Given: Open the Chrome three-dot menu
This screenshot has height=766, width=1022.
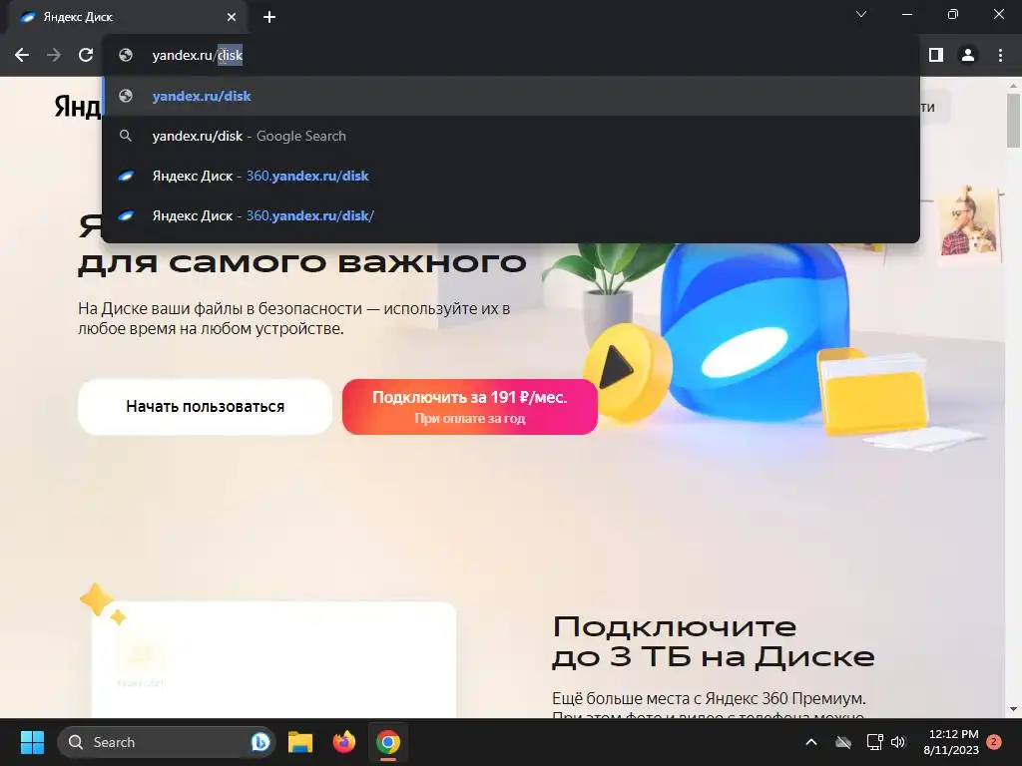Looking at the screenshot, I should (x=1000, y=56).
